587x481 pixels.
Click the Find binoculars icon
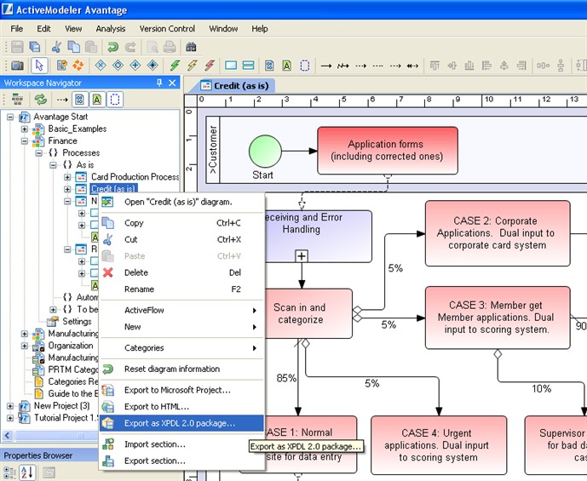(x=191, y=47)
